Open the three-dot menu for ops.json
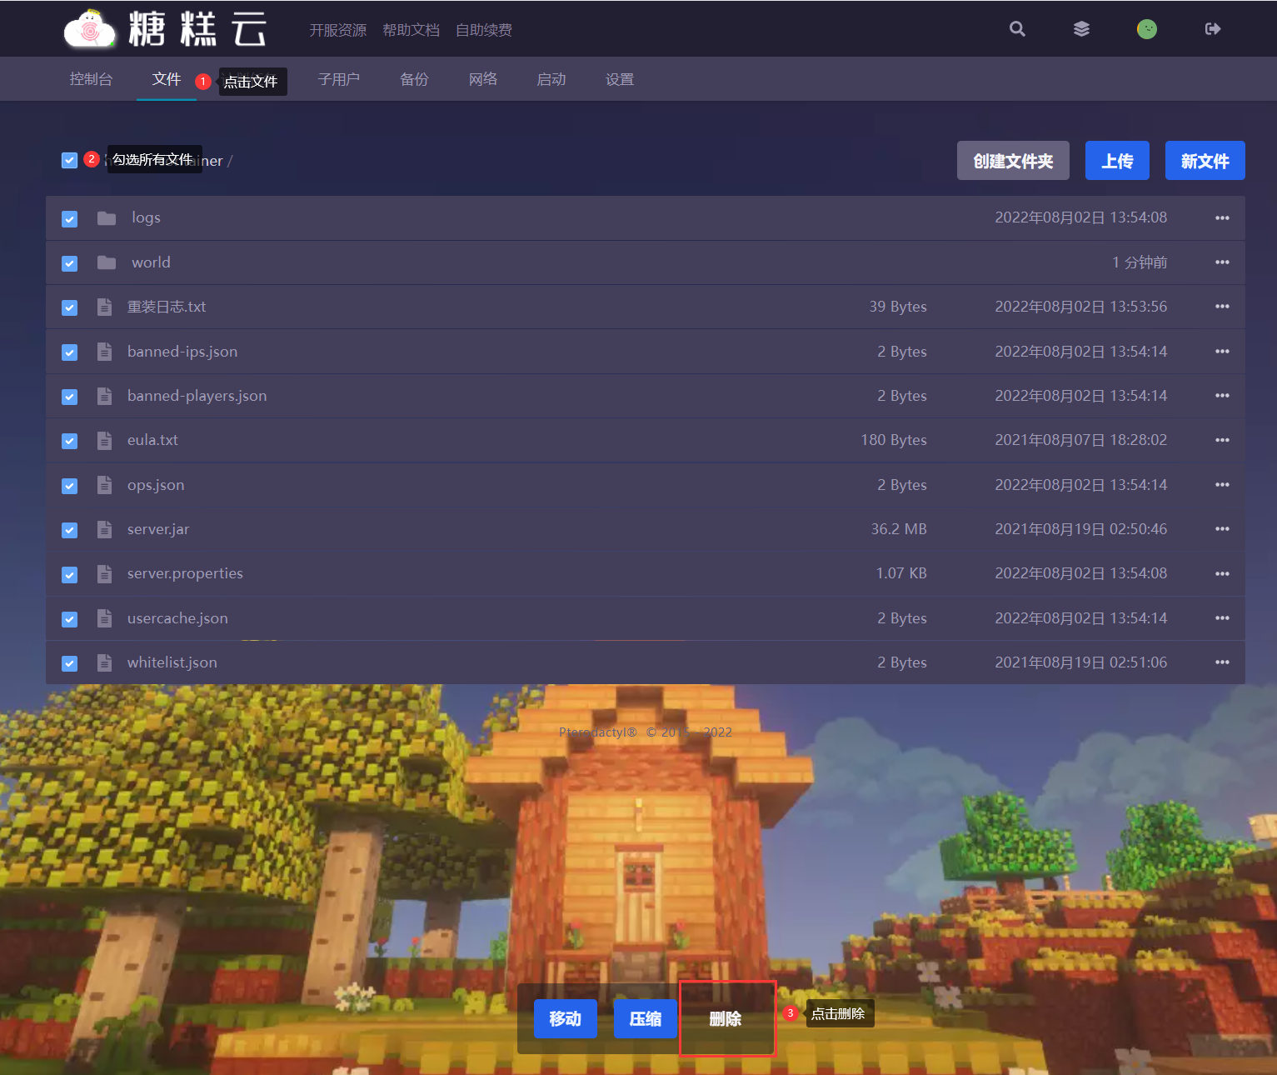This screenshot has height=1075, width=1277. pyautogui.click(x=1222, y=485)
